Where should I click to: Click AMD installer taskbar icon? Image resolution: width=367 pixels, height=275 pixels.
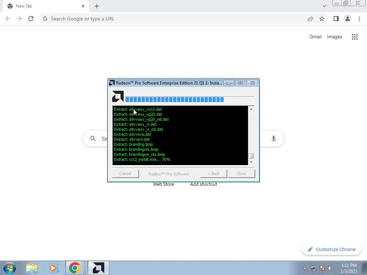tap(98, 268)
